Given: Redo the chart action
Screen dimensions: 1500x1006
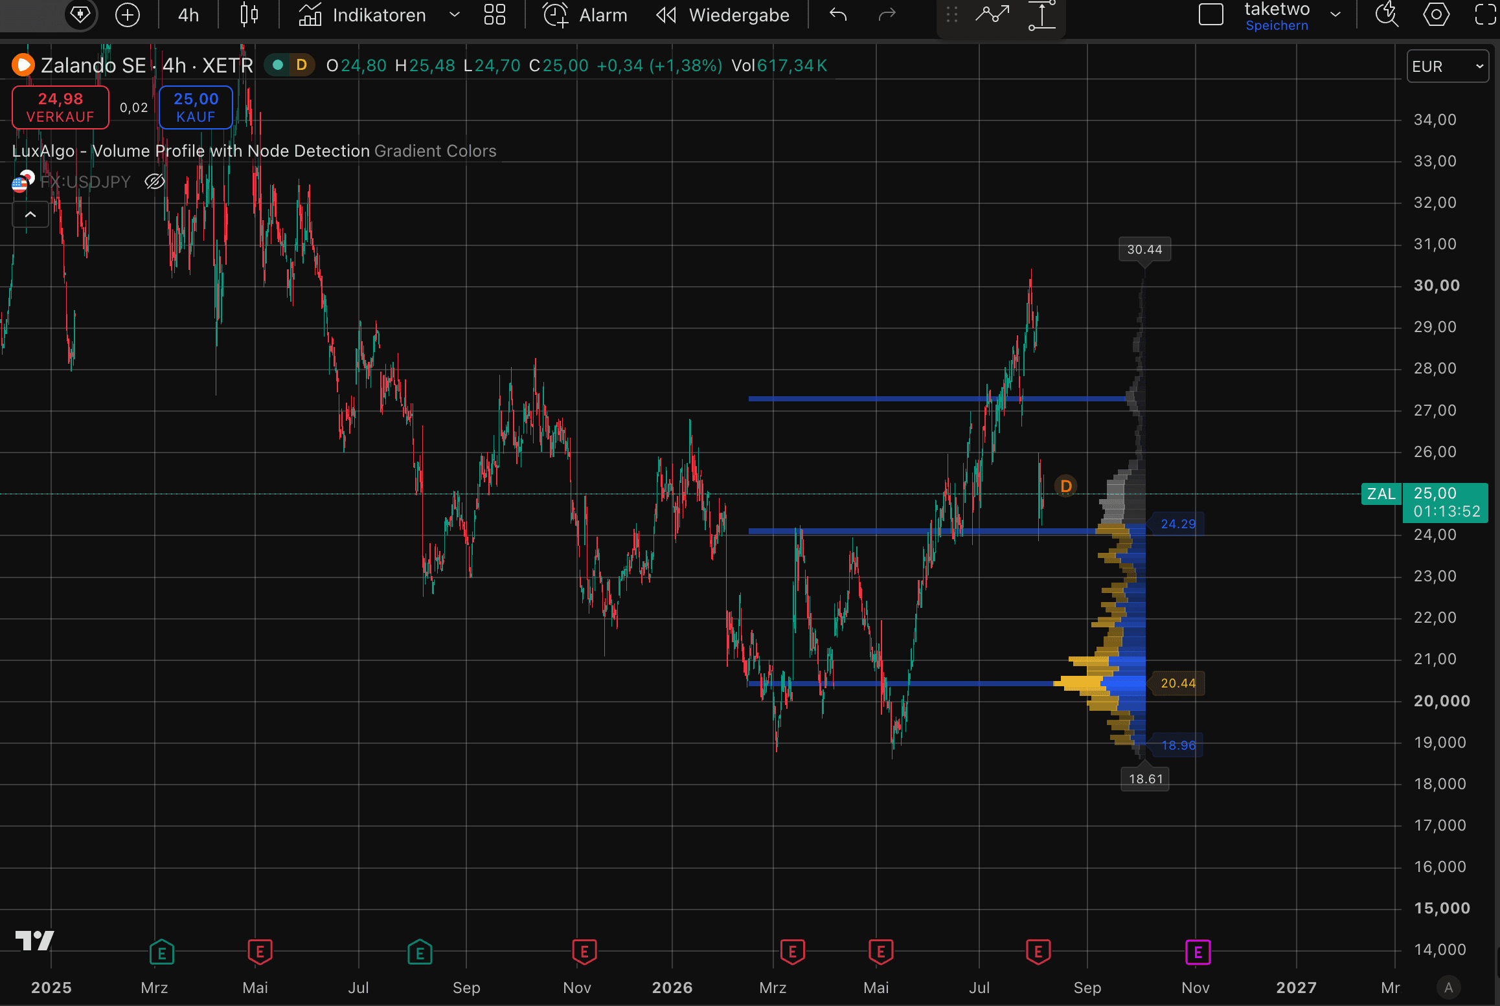Looking at the screenshot, I should [887, 14].
